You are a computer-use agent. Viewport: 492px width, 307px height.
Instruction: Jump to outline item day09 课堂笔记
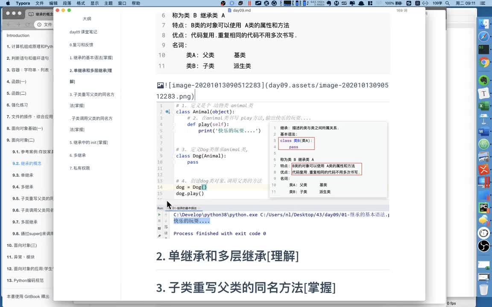pos(83,32)
